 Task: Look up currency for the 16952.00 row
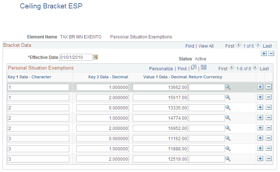point(228,128)
